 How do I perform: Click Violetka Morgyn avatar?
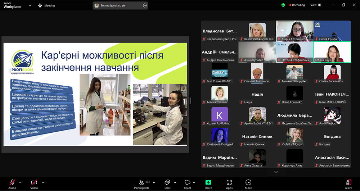point(295,136)
